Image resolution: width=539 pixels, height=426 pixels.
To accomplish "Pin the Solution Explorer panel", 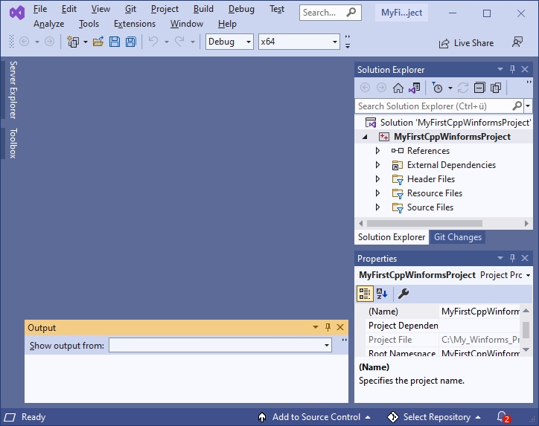I will point(512,69).
